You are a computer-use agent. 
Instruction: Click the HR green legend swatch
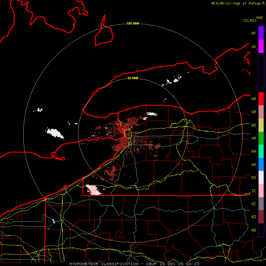(261, 138)
